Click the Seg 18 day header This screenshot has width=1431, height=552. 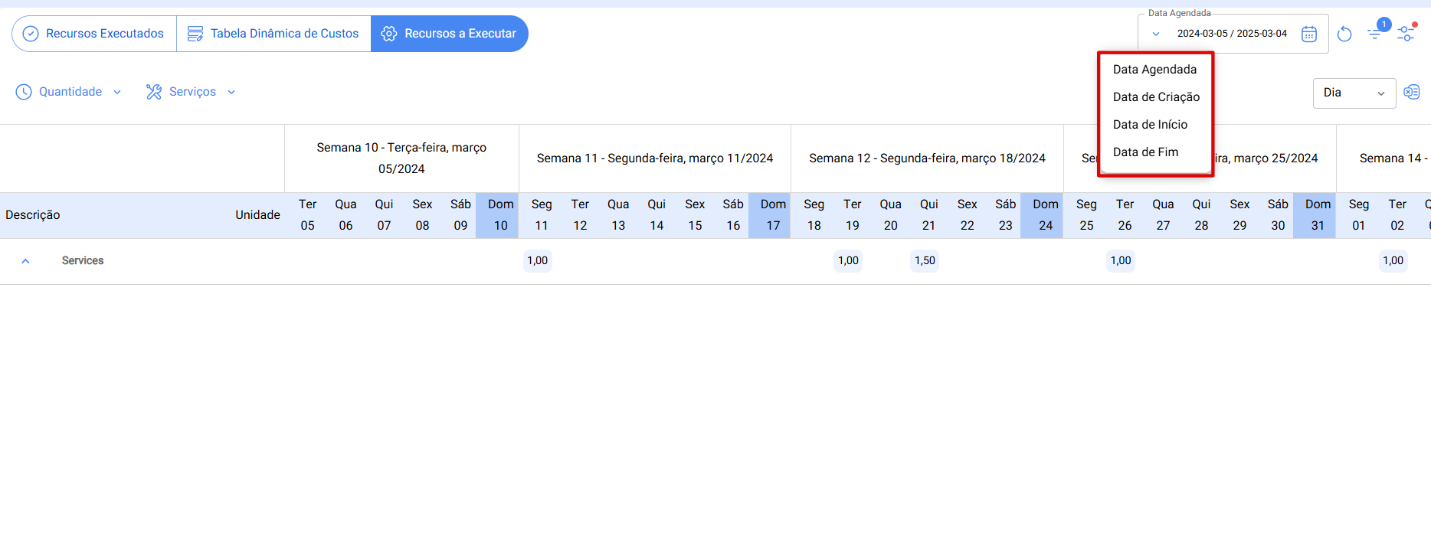(814, 215)
